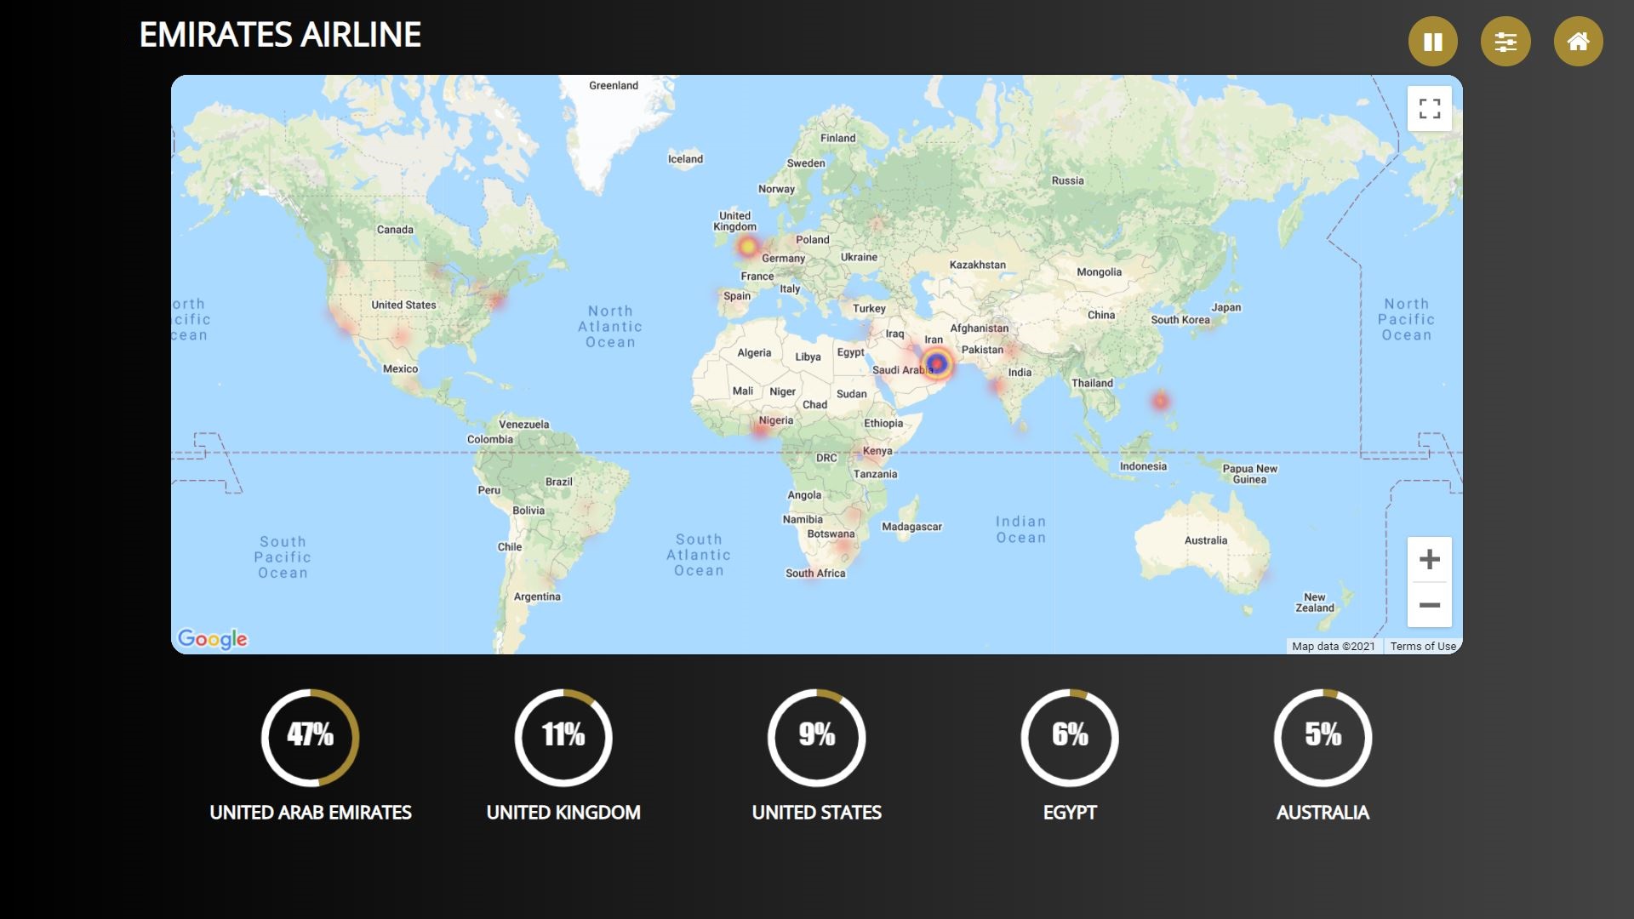
Task: Click the Venezuela label on map
Action: 523,425
